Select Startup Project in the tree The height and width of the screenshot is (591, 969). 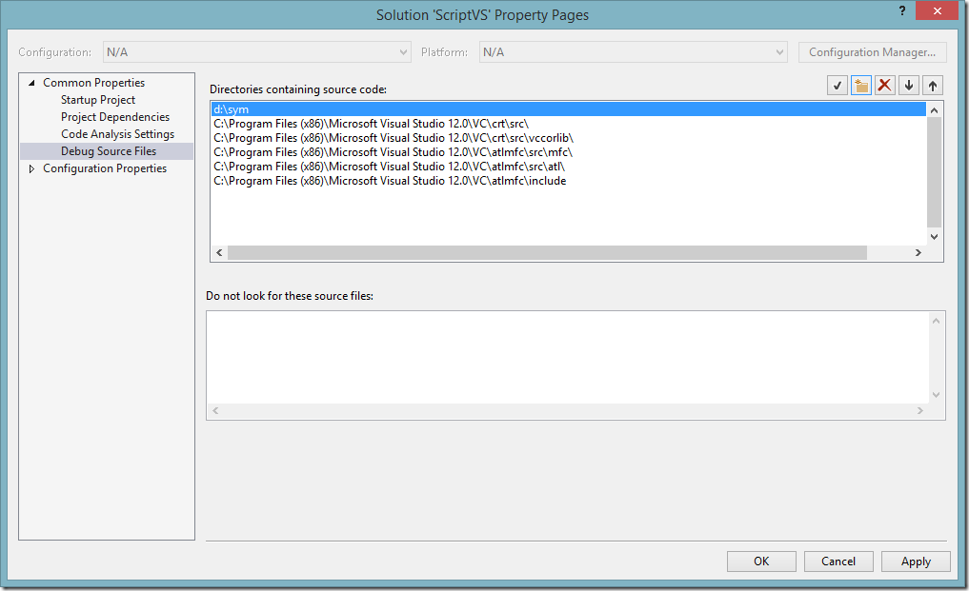click(98, 100)
